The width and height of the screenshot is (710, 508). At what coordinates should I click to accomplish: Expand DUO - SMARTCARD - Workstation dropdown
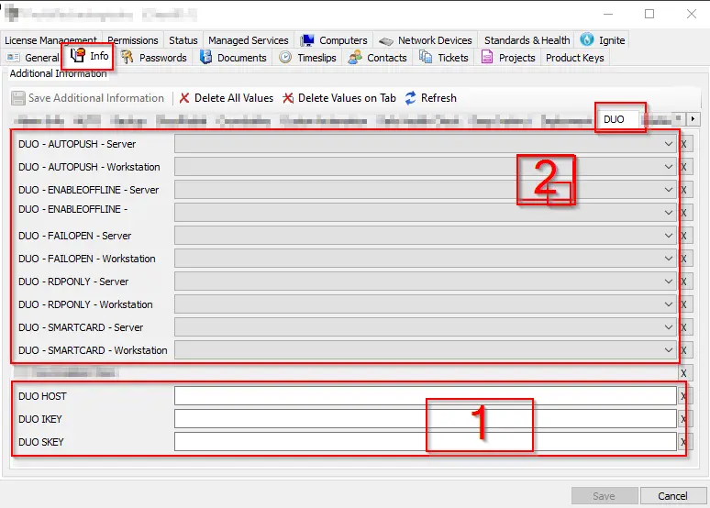click(x=669, y=350)
